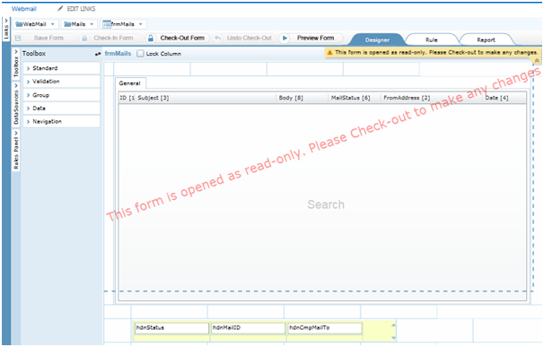Expand the Validation toolbox group

62,82
